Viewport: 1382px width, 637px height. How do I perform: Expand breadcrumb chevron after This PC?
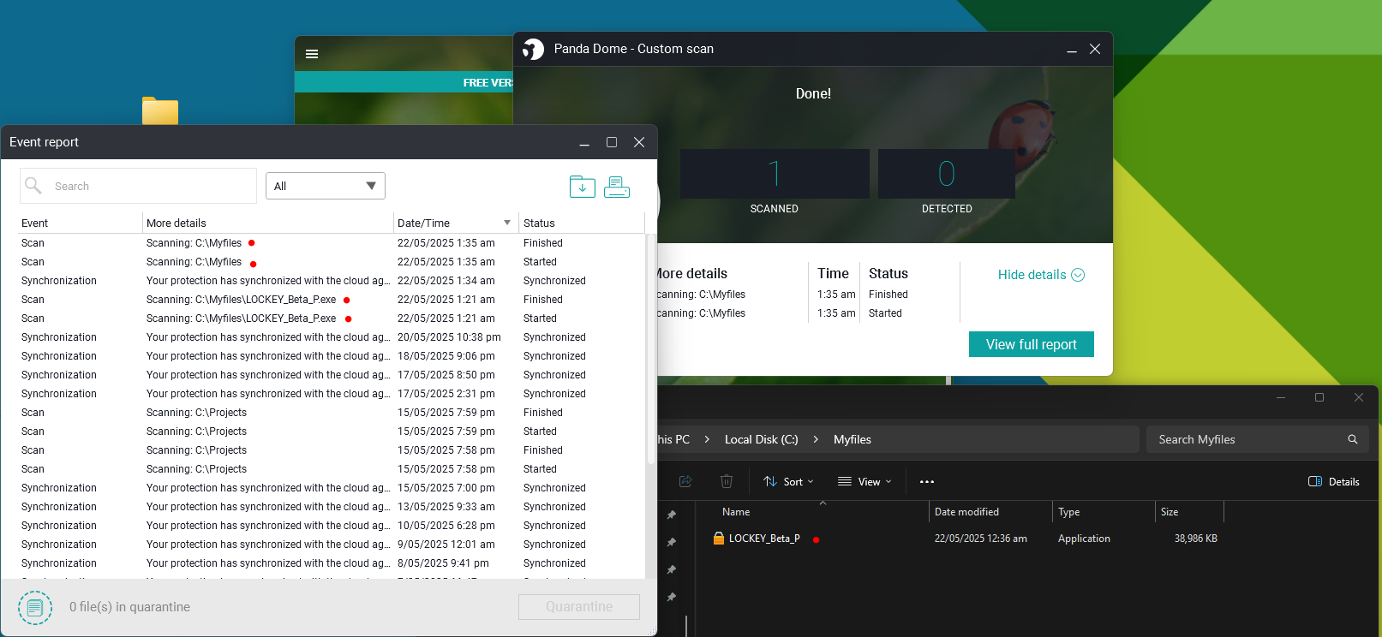click(707, 439)
